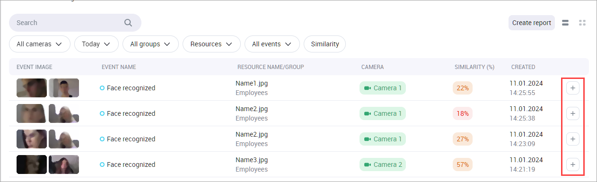Switch to list view layout icon

[x=565, y=23]
